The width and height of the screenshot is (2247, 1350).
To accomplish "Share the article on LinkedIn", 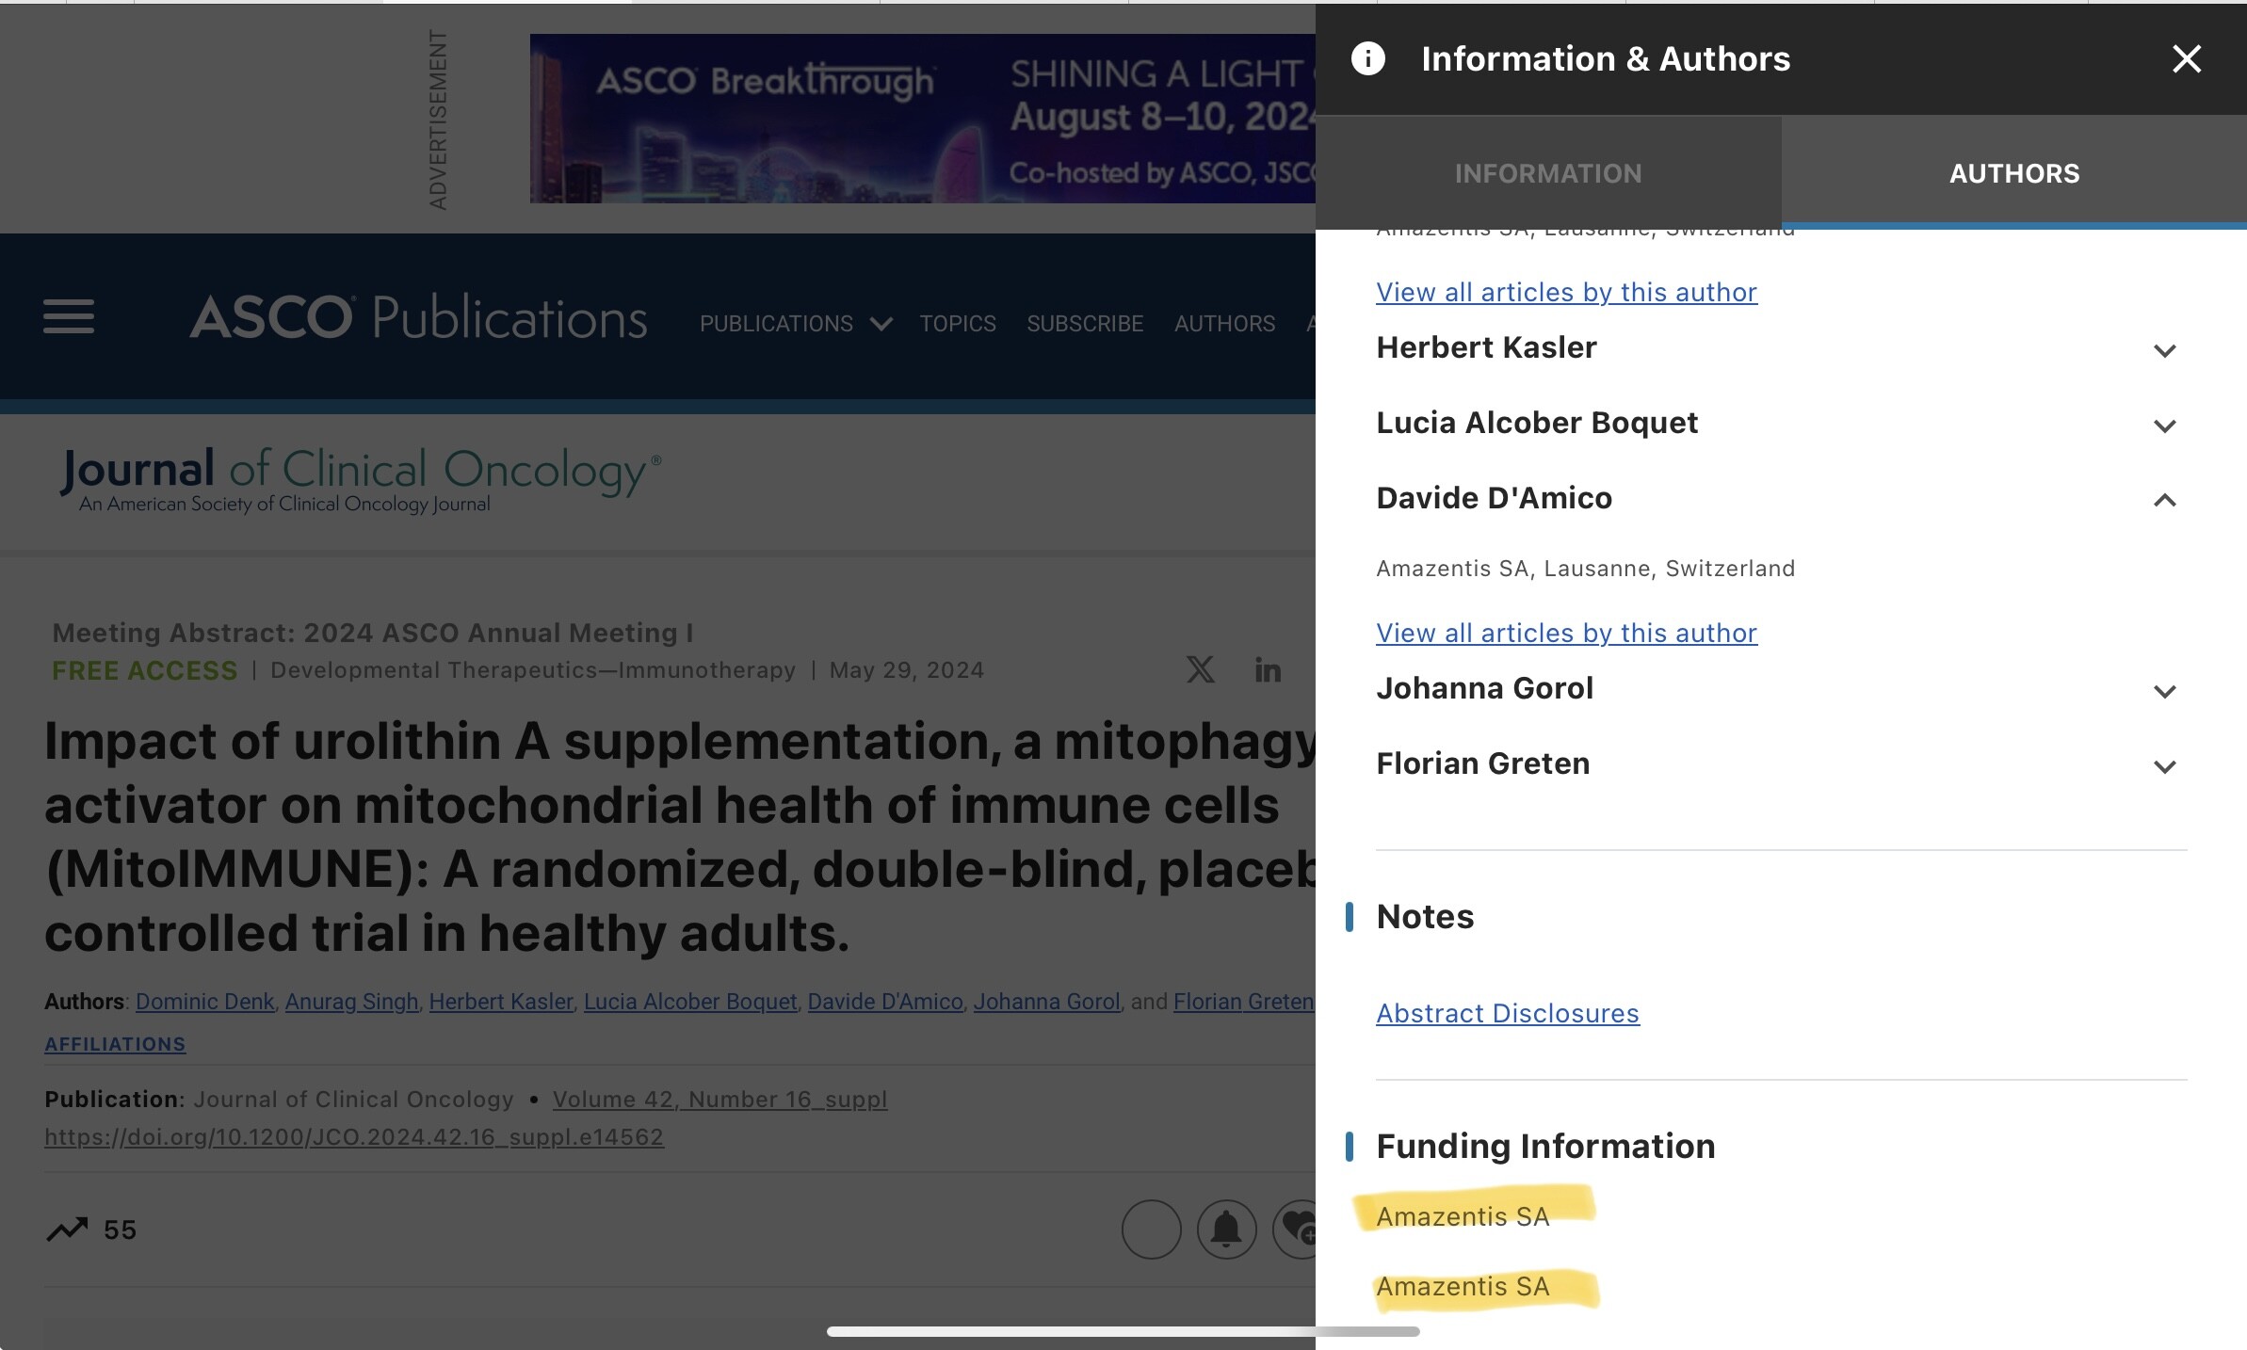I will pyautogui.click(x=1268, y=669).
